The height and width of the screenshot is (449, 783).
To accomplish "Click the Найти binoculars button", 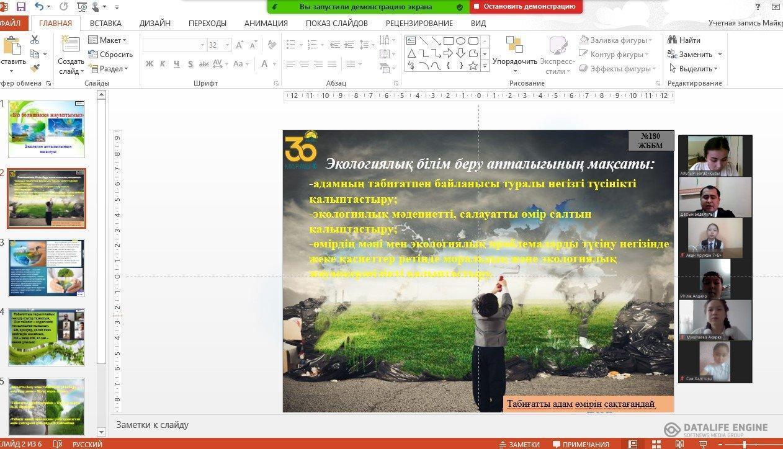I will coord(684,40).
